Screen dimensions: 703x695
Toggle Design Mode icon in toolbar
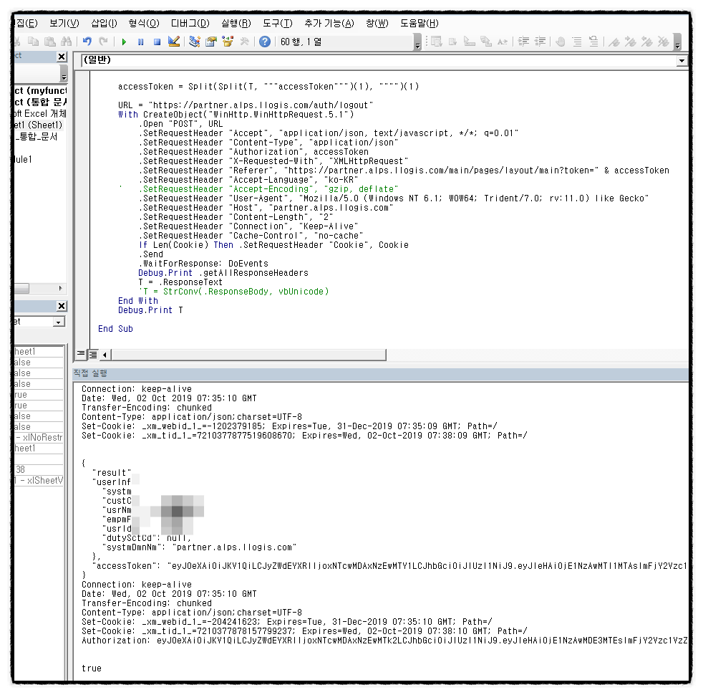[x=174, y=42]
